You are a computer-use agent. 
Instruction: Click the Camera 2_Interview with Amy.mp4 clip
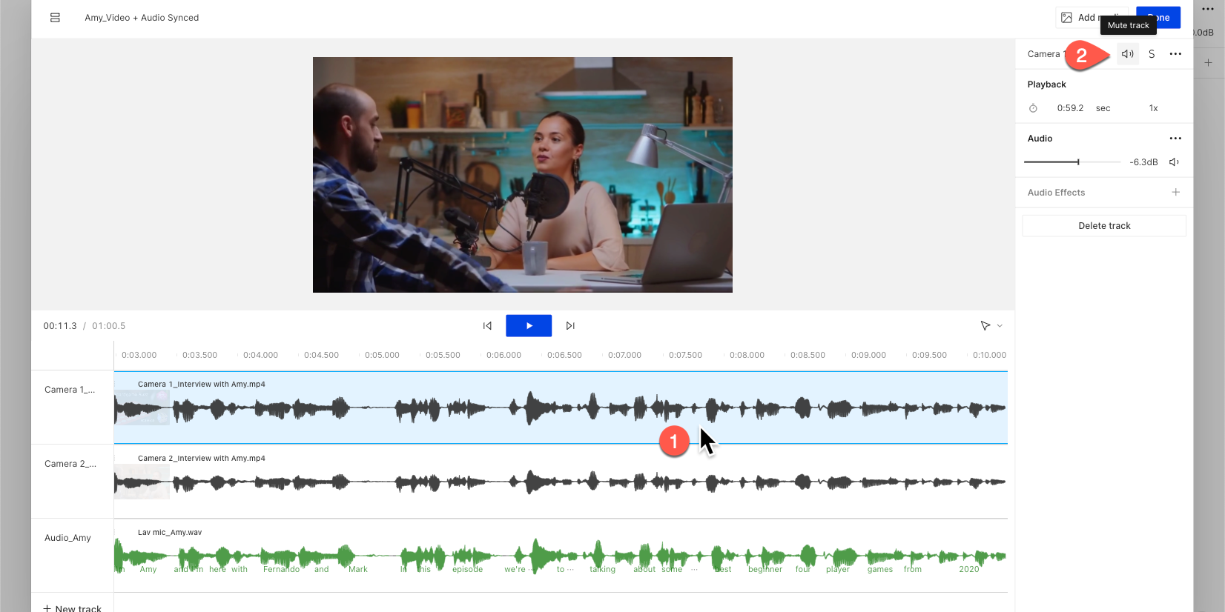(561, 482)
